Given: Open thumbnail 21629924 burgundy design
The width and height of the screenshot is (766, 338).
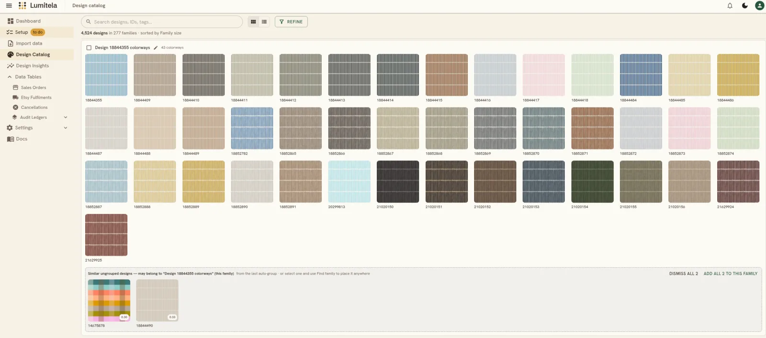Looking at the screenshot, I should click(738, 181).
